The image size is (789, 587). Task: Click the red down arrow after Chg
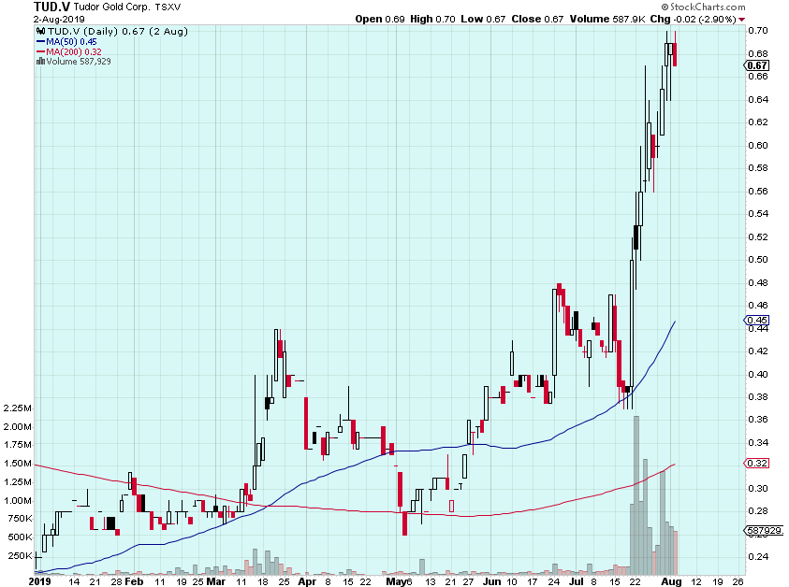(x=742, y=20)
